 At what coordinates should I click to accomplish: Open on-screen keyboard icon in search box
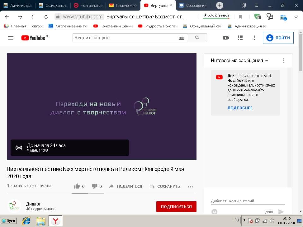click(x=181, y=38)
